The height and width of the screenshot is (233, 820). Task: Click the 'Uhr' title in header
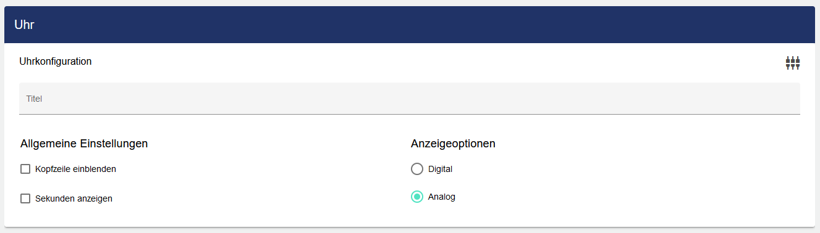[24, 25]
